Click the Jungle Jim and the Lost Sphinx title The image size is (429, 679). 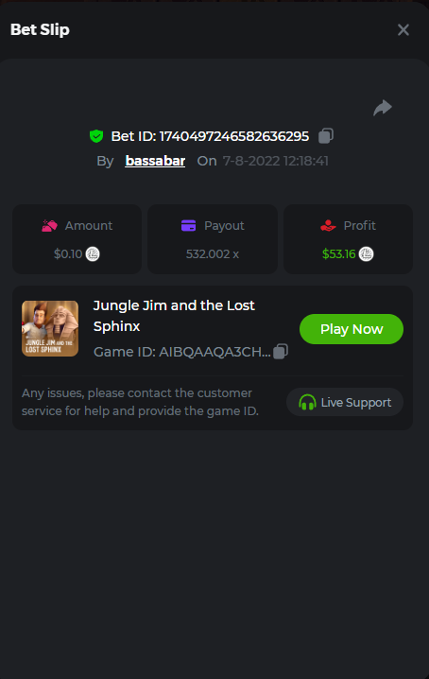(x=174, y=316)
